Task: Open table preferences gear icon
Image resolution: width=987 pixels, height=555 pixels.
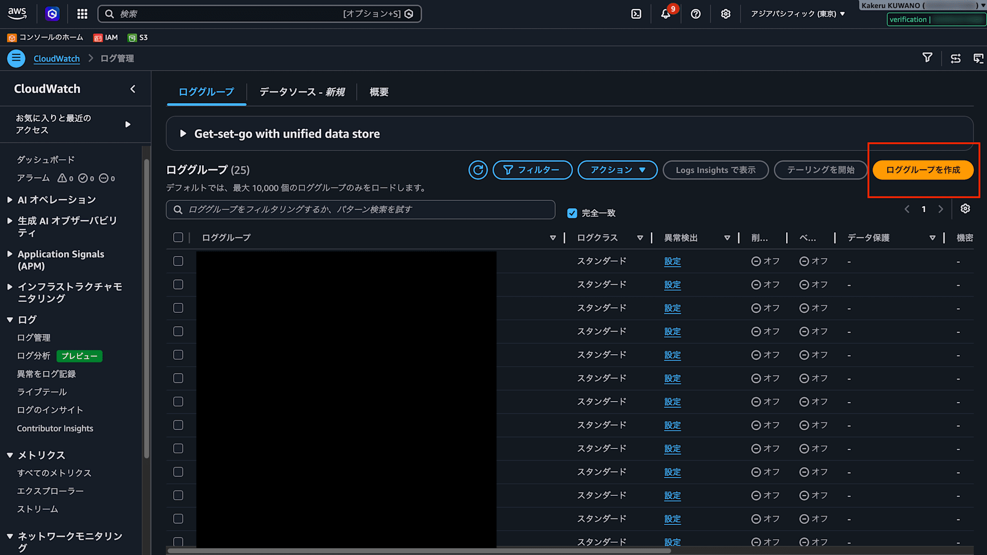Action: point(965,209)
